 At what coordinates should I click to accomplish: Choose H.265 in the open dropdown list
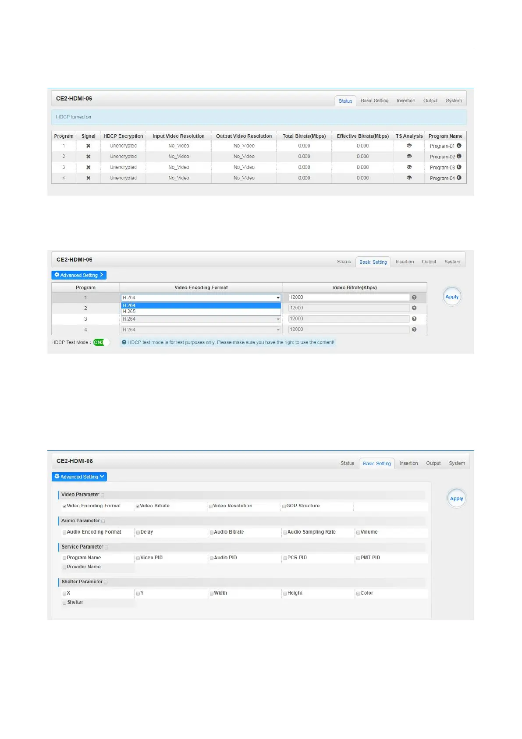[x=201, y=311]
